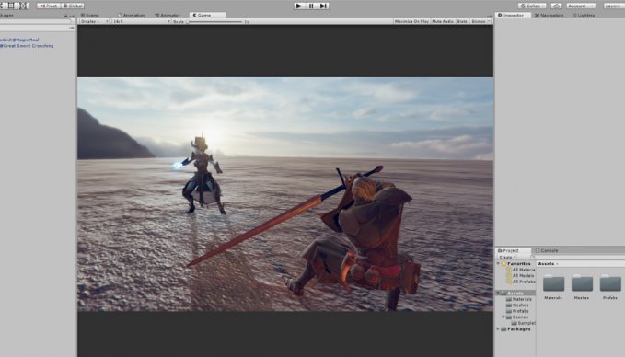Open the Account dropdown

pos(581,6)
